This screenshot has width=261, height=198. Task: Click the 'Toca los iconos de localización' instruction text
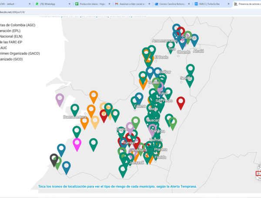117,186
